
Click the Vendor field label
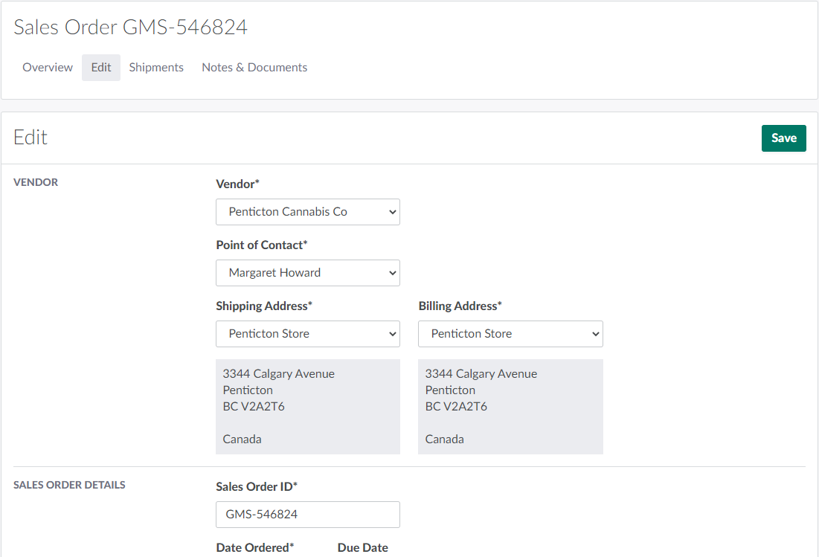(x=237, y=184)
